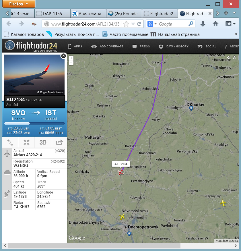Click the Kharkiv airport blue pin
The height and width of the screenshot is (251, 241).
pyautogui.click(x=191, y=108)
